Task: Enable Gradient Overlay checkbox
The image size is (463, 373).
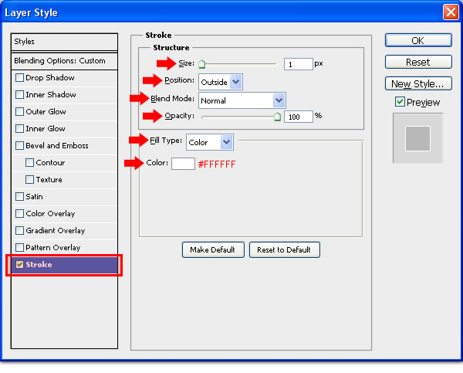Action: [x=19, y=231]
